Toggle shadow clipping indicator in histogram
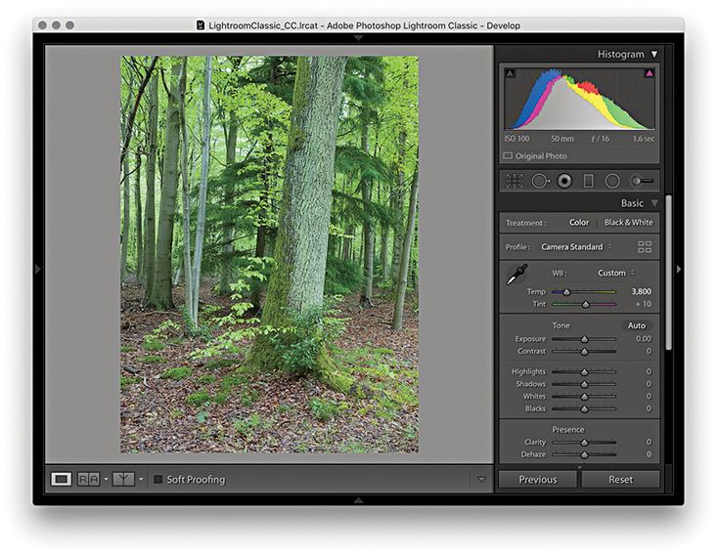The height and width of the screenshot is (556, 717). (x=510, y=73)
